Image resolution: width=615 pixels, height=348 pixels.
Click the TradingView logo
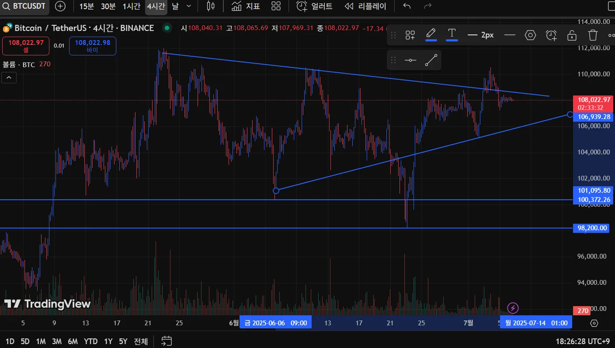tap(47, 304)
